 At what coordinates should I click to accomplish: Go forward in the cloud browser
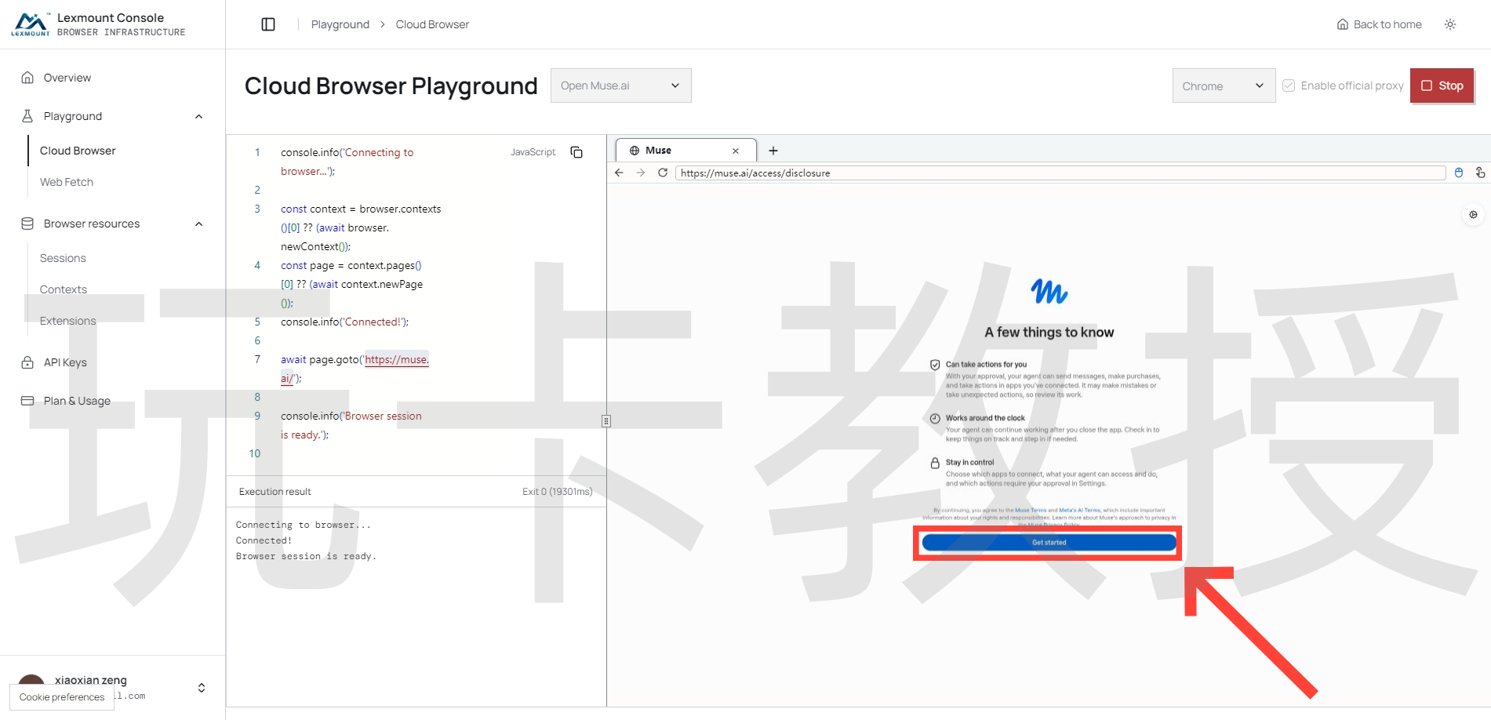641,173
